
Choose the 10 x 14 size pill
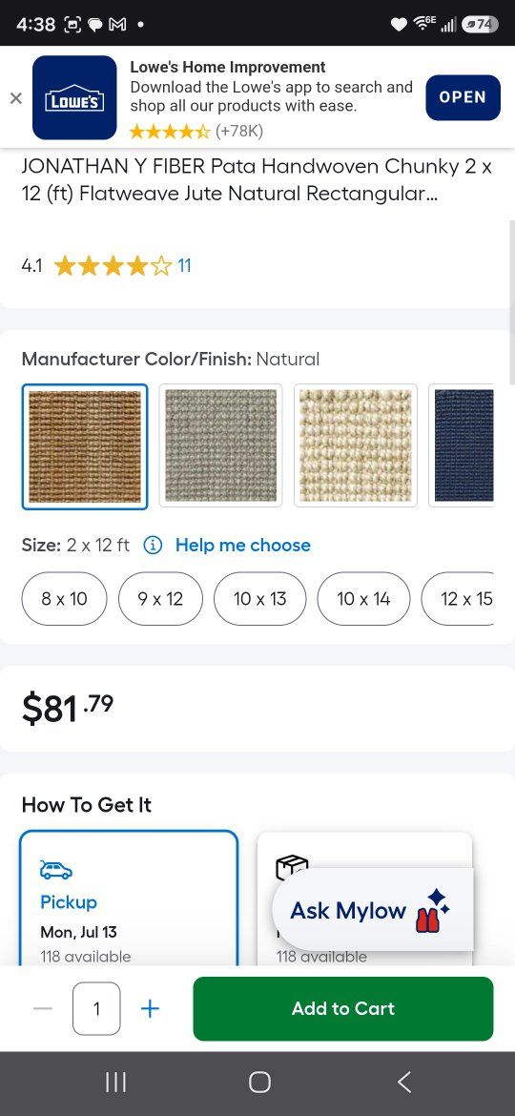(363, 599)
